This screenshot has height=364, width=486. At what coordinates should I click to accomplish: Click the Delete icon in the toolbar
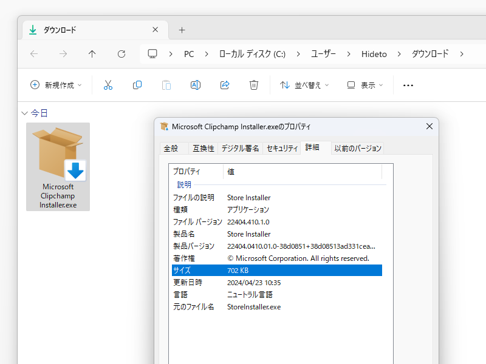(253, 85)
